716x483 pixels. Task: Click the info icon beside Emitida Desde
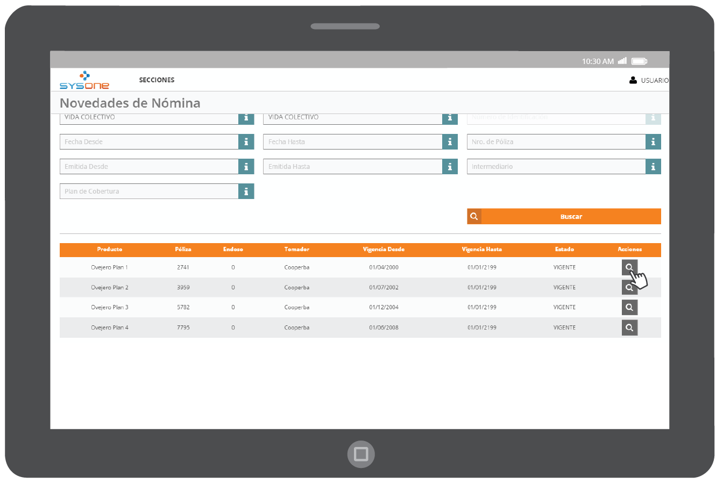[x=246, y=167]
